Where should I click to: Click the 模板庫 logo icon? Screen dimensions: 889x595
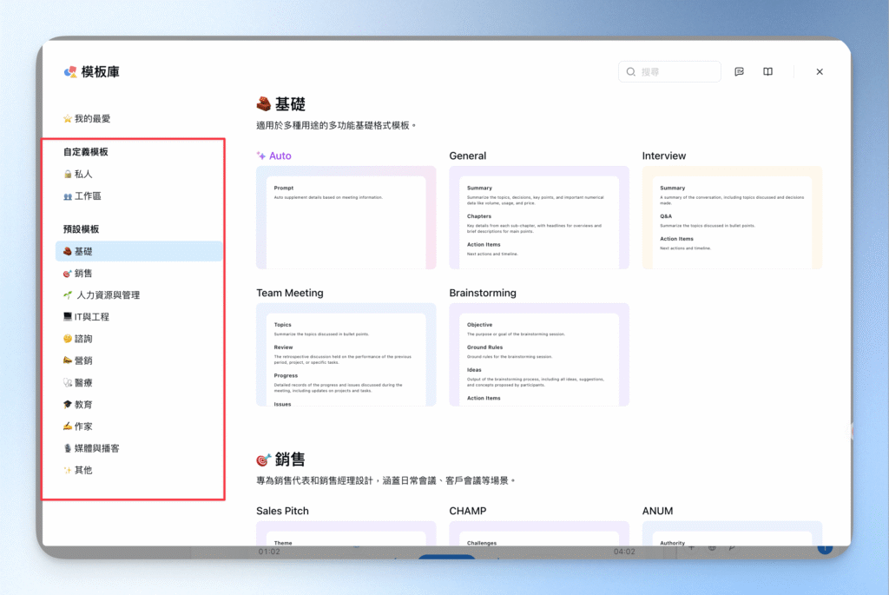tap(70, 71)
